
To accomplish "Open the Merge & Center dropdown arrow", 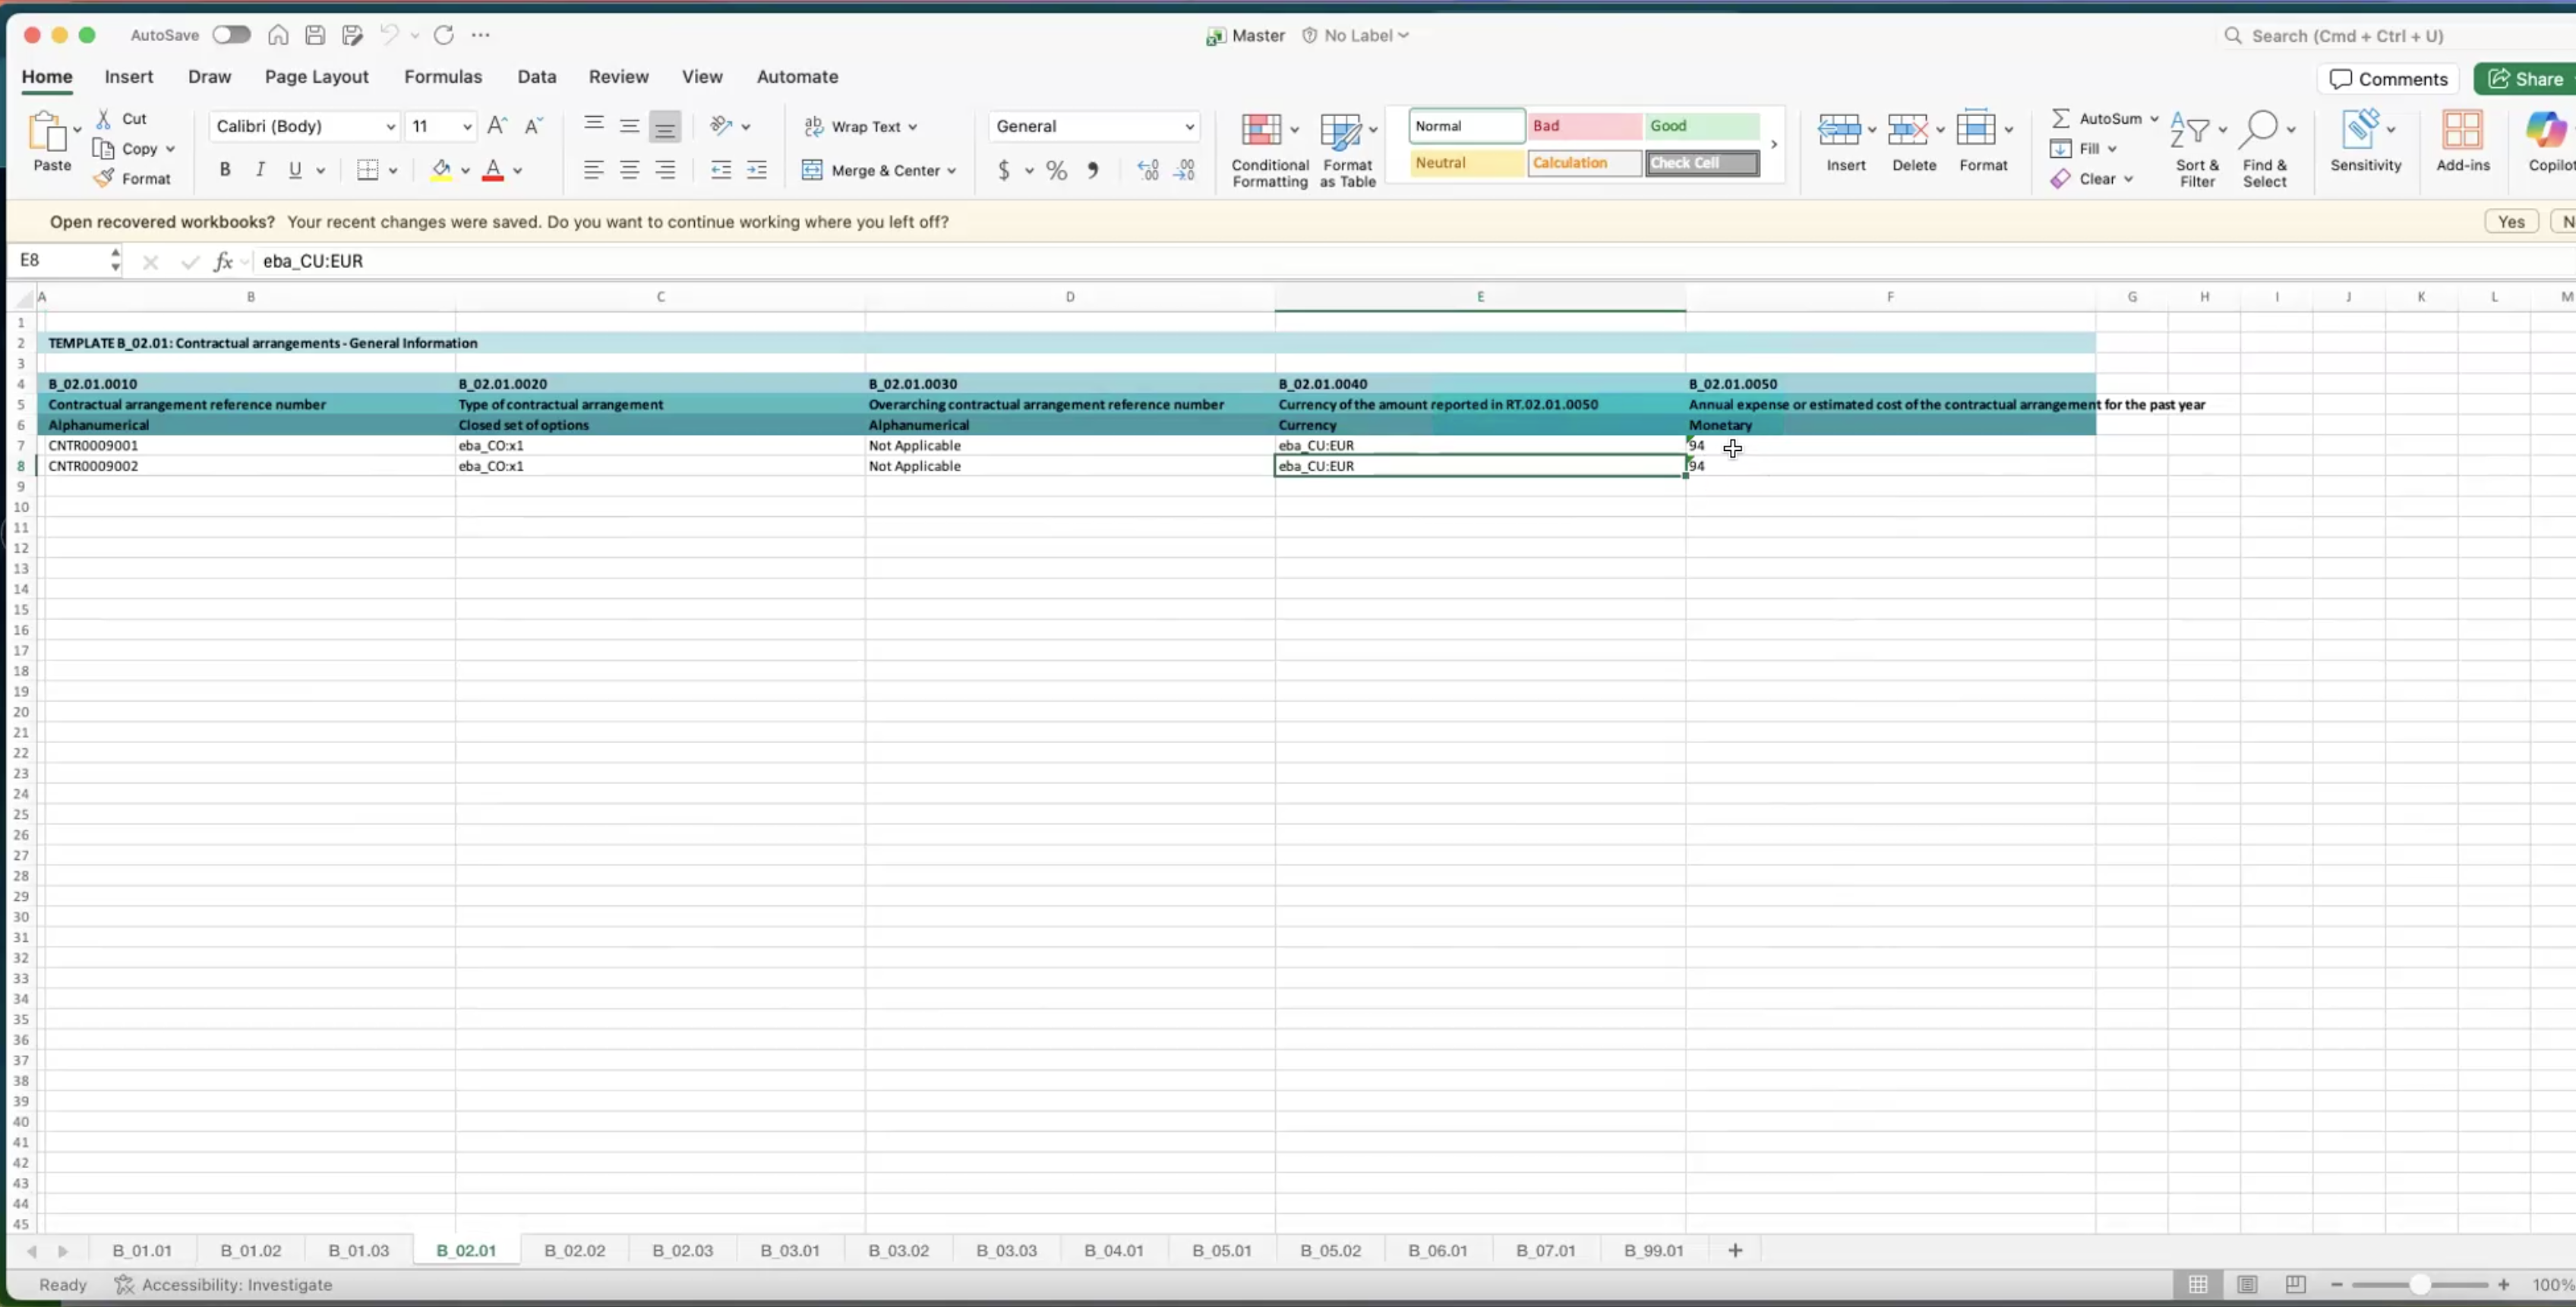I will tap(952, 171).
